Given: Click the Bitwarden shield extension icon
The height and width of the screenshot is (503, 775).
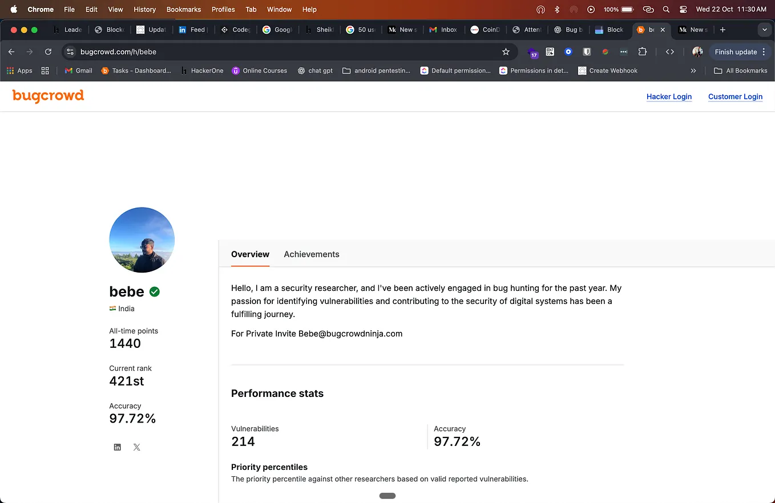Looking at the screenshot, I should pyautogui.click(x=587, y=52).
